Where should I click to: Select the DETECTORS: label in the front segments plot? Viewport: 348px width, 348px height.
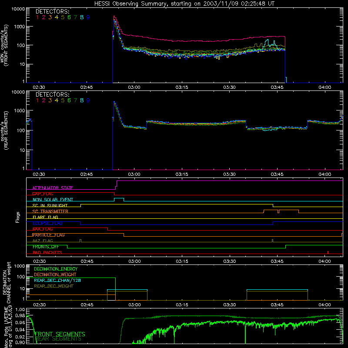click(52, 11)
